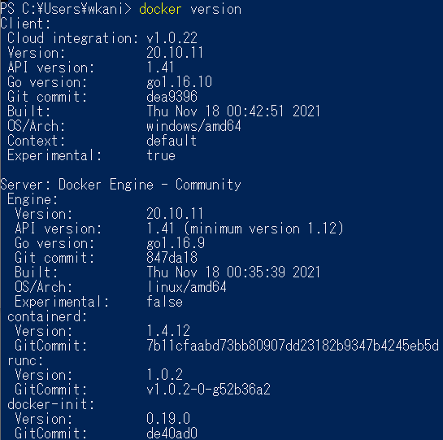The image size is (443, 440).
Task: Click the containerd Version 1.4.12
Action: (168, 330)
